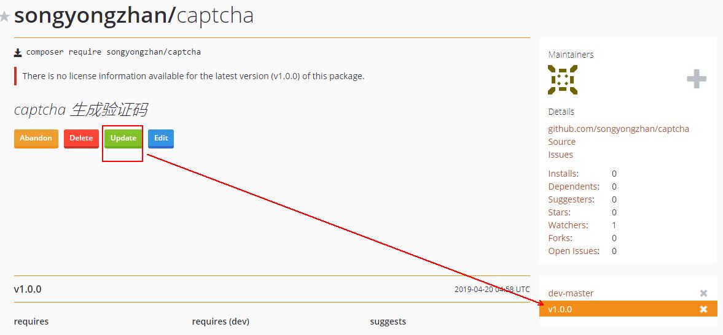Click the favorite star beside the package name
723x335 pixels.
(x=5, y=17)
